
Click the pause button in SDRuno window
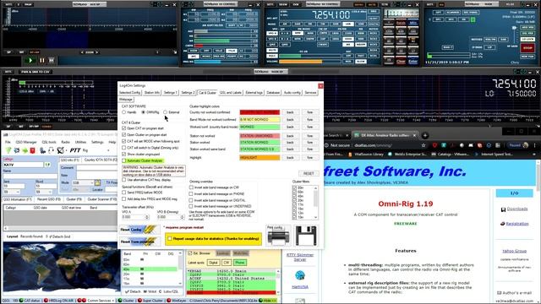click(42, 61)
